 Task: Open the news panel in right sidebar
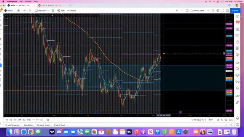[237, 29]
